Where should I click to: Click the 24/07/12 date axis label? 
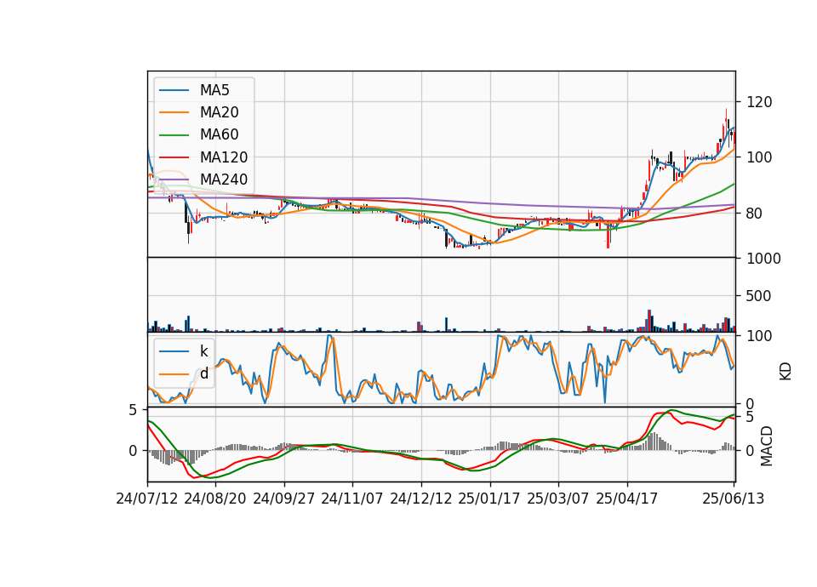(x=147, y=499)
